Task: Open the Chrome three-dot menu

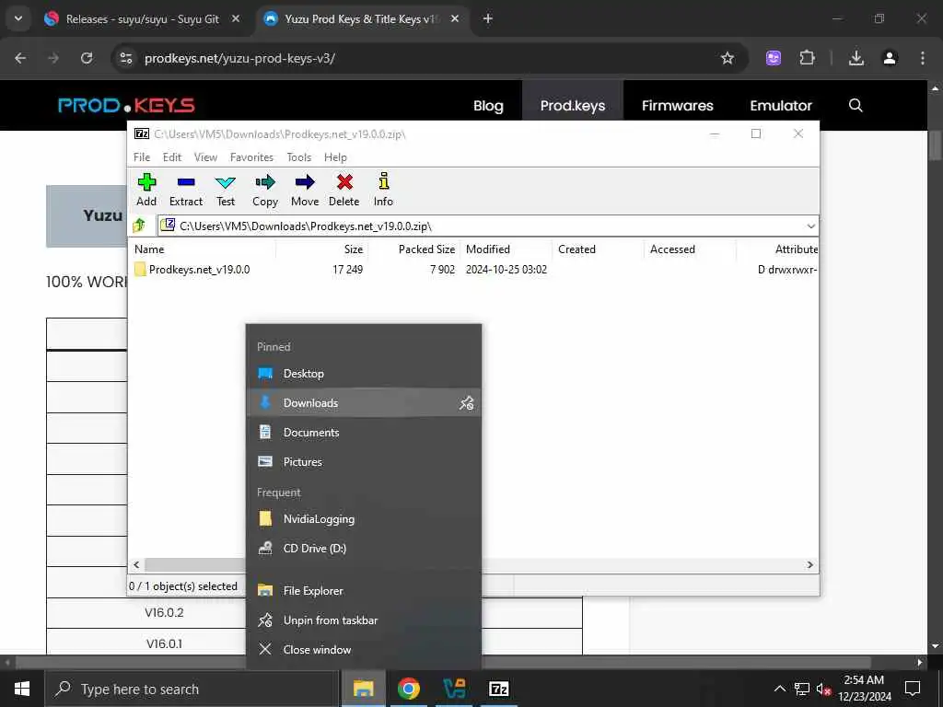Action: pyautogui.click(x=923, y=58)
